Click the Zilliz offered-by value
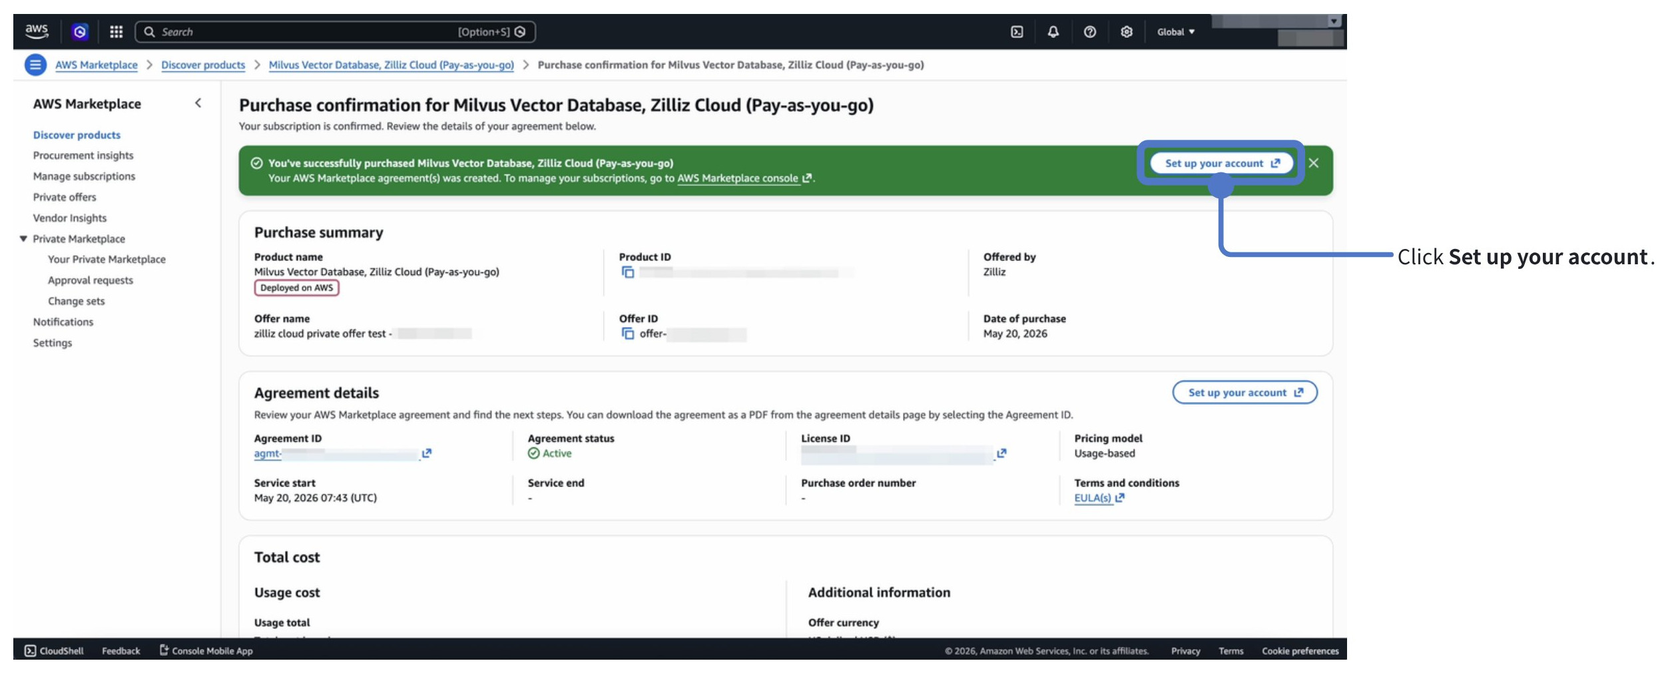 [x=994, y=272]
